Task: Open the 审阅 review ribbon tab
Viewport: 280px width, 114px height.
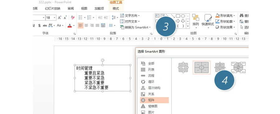Action: point(71,8)
